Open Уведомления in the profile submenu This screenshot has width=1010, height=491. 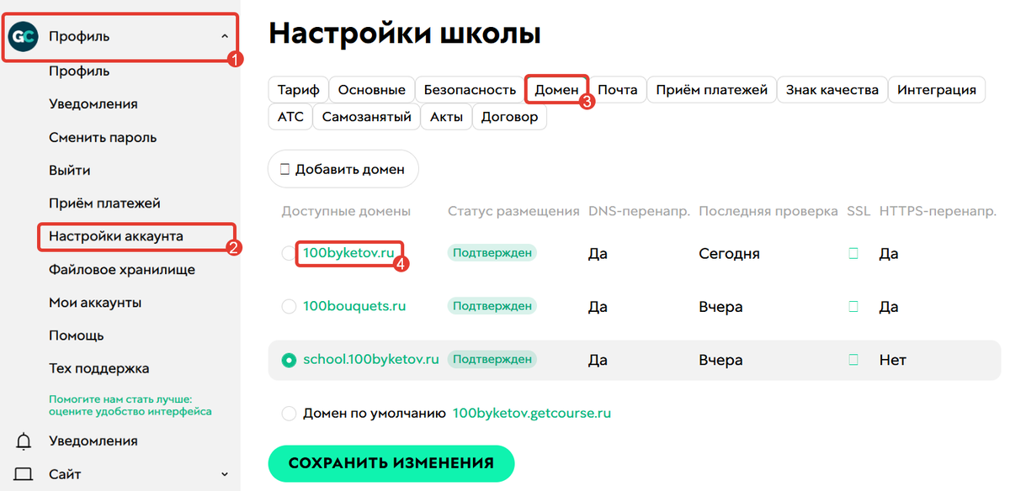93,104
